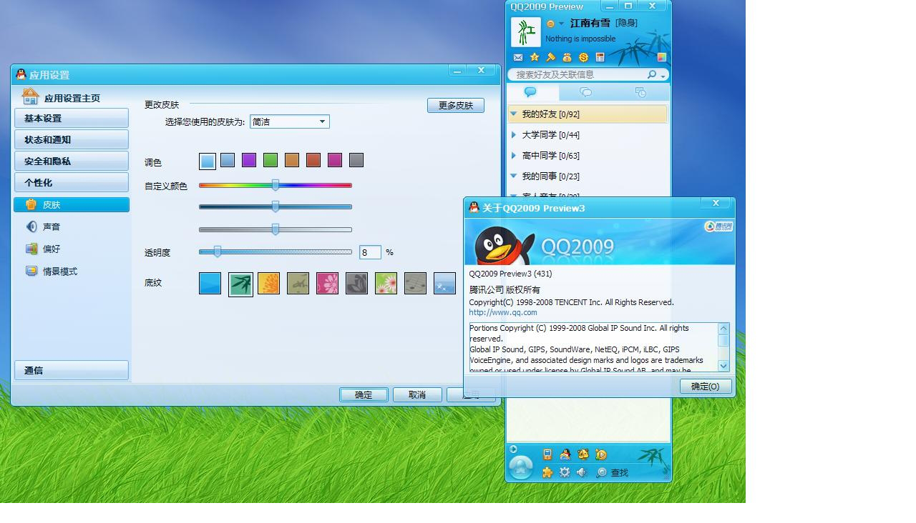Click the orange S coin icon
This screenshot has width=916, height=523.
point(583,57)
